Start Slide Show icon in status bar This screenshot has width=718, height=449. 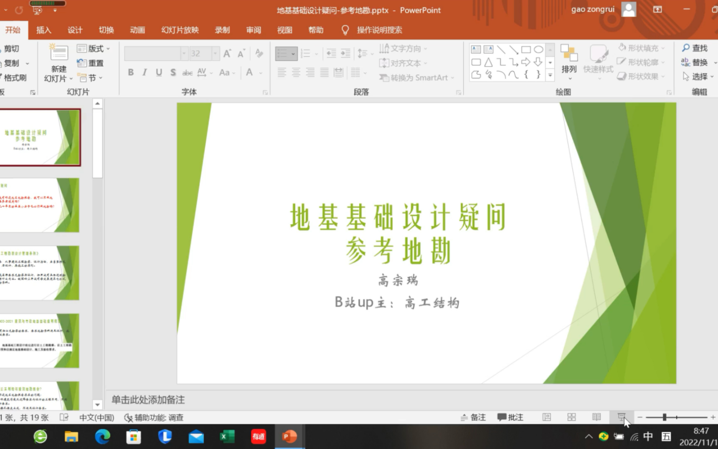(x=621, y=417)
